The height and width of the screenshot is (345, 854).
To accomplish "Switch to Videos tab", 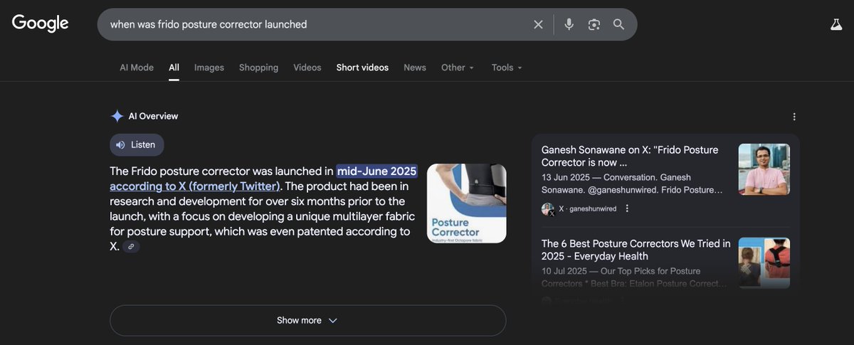I will point(307,68).
